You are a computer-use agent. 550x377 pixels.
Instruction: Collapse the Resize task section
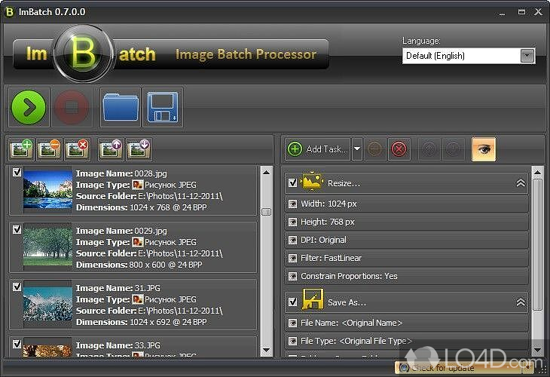[521, 183]
